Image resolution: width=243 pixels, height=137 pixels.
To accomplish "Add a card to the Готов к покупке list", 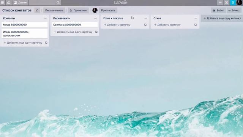I will (117, 25).
